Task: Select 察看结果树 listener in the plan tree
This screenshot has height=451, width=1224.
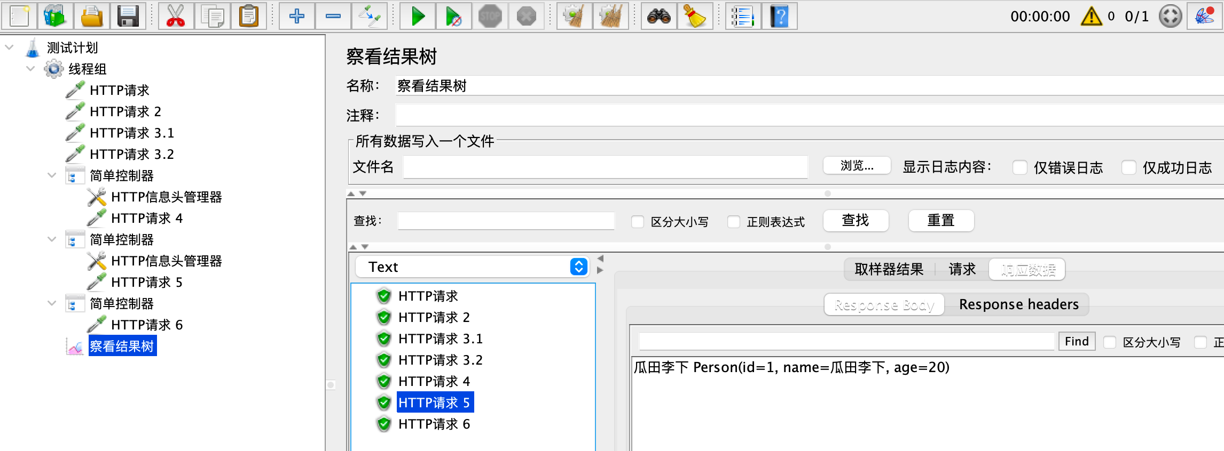Action: coord(122,347)
